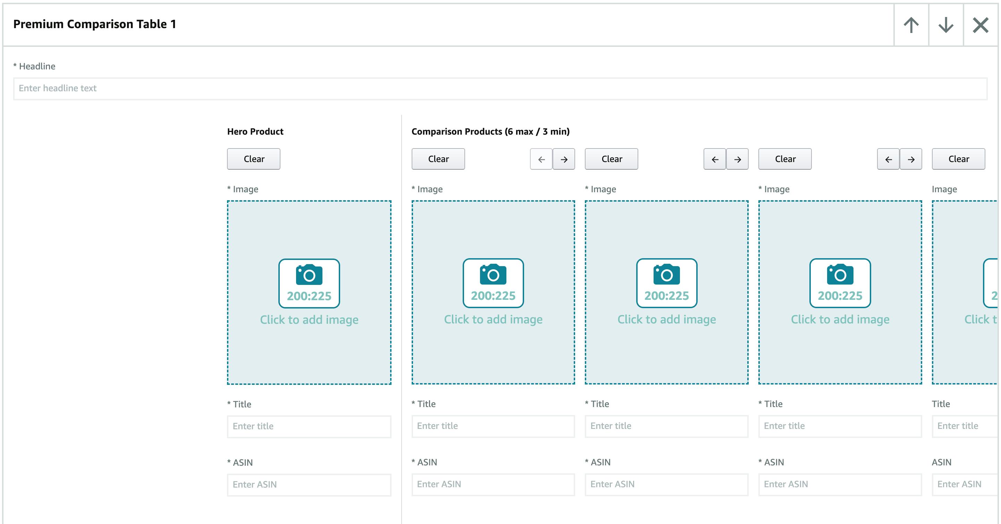1001x524 pixels.
Task: Shift second comparison product left
Action: 715,159
